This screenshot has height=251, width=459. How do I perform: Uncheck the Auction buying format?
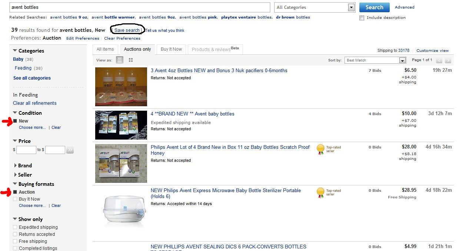[15, 192]
